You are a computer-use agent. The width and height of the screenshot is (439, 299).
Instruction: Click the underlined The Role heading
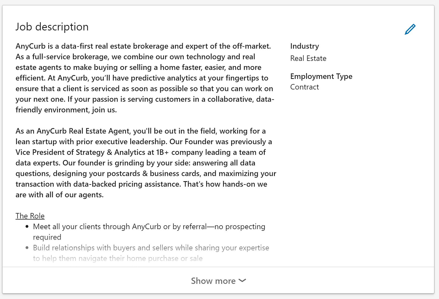[x=30, y=216]
